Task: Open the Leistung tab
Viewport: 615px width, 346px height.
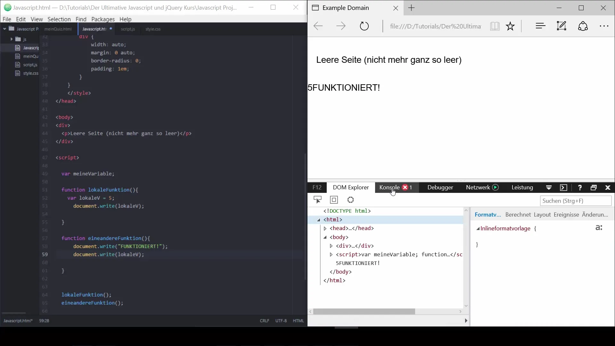Action: tap(522, 187)
